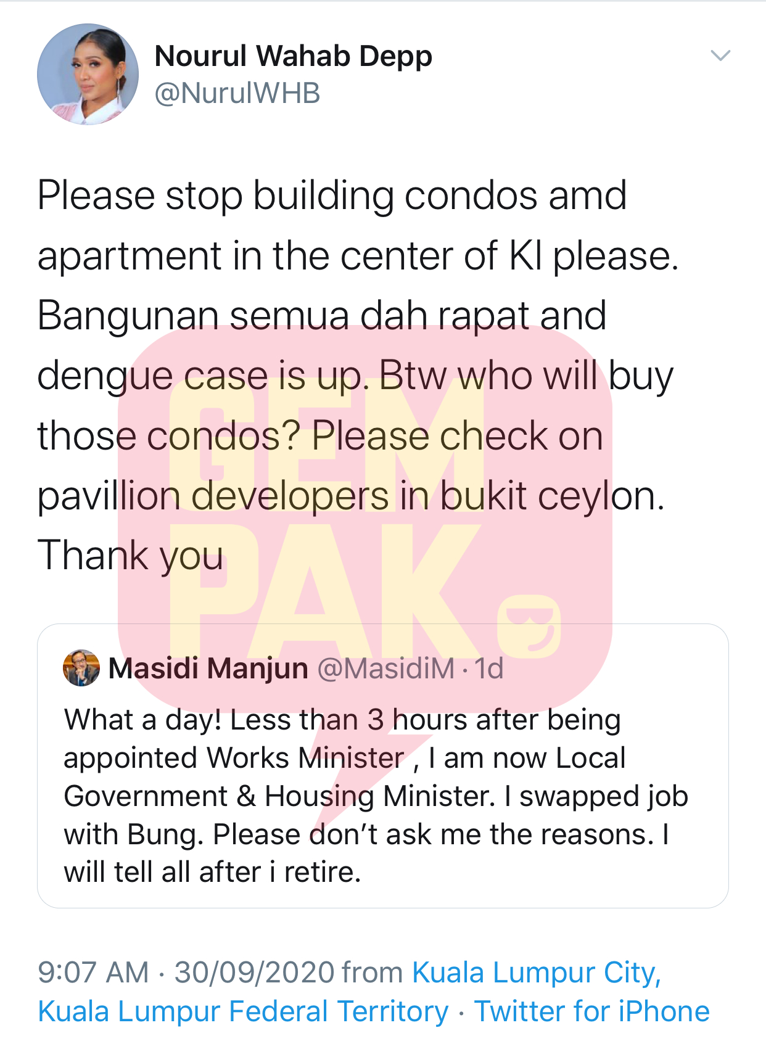Open the @NurulWHB handle
766x1049 pixels.
237,94
